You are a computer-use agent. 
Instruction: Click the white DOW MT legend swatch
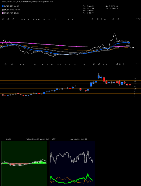pos(3,10)
